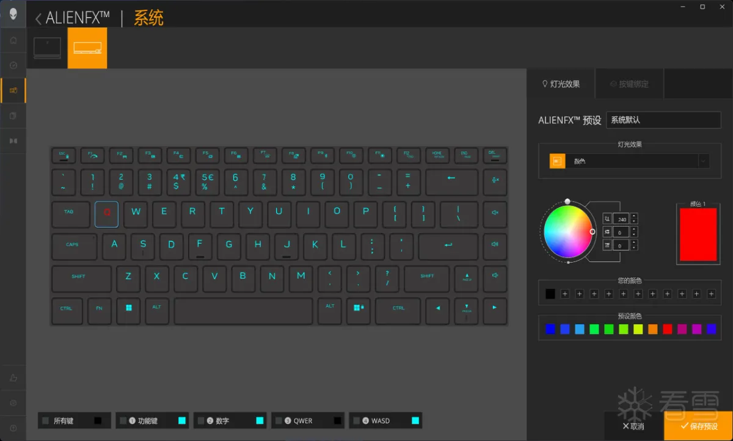
Task: Click the cyan swatch beside WASD
Action: point(415,420)
